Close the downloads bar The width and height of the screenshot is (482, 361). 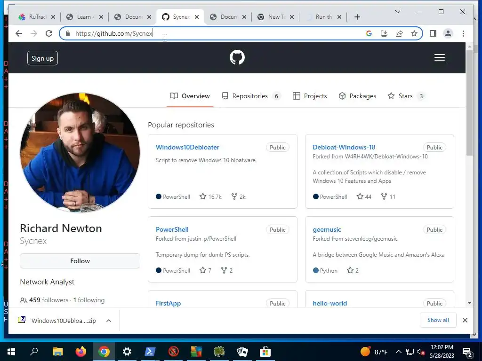[x=465, y=320]
